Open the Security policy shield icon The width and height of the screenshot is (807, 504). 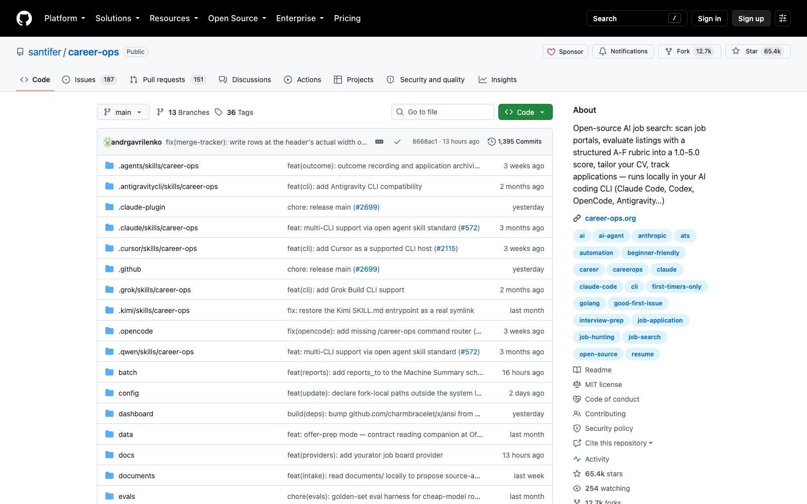click(x=577, y=428)
